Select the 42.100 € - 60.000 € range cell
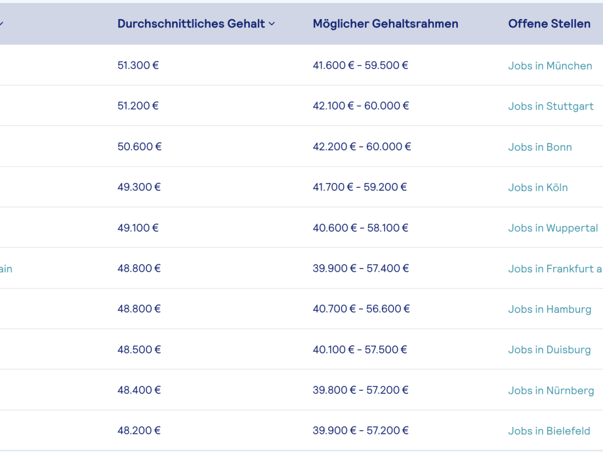 coord(361,106)
